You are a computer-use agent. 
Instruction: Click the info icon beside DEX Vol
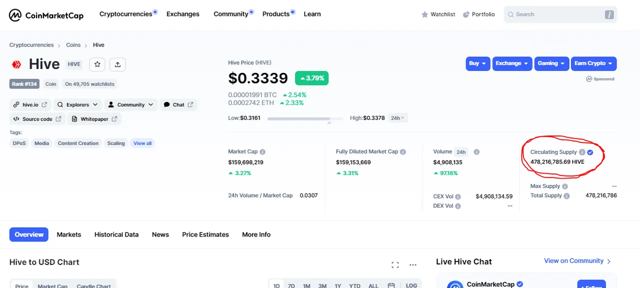point(458,206)
